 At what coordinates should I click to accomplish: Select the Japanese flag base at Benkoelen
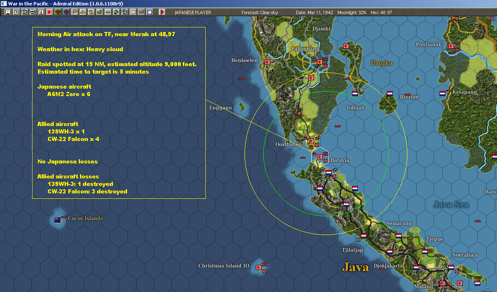pyautogui.click(x=267, y=62)
